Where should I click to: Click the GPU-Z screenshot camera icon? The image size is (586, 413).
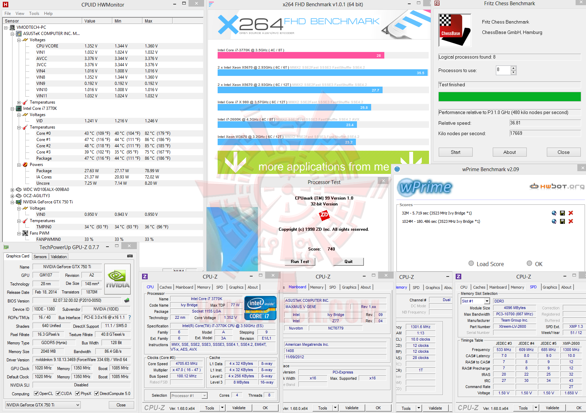(x=130, y=256)
